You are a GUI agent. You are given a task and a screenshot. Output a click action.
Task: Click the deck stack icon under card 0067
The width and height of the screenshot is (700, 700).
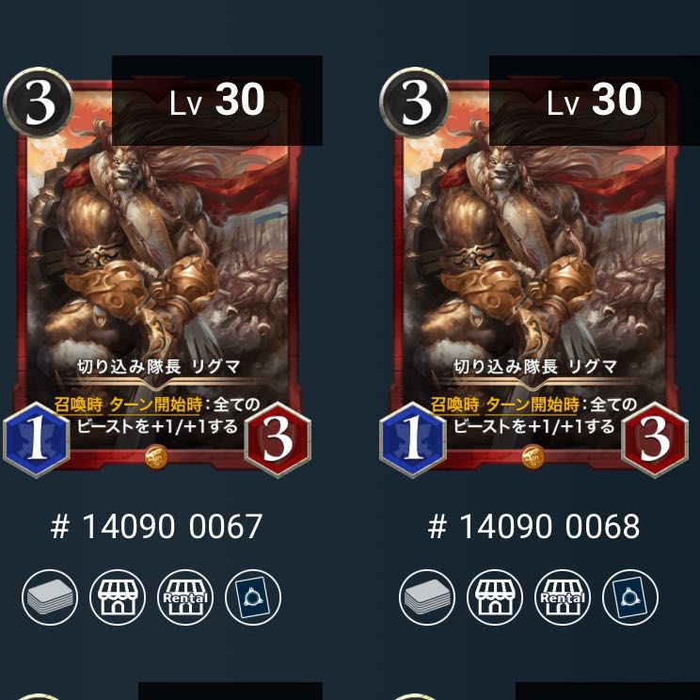point(50,597)
